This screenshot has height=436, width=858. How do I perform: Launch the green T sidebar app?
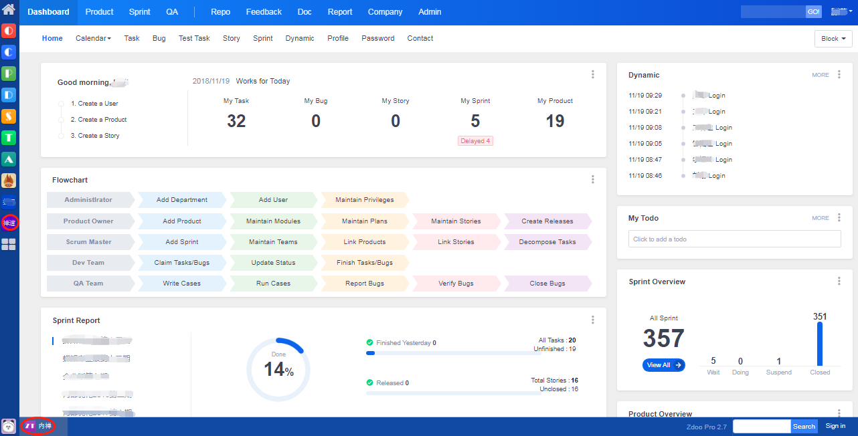[x=9, y=138]
